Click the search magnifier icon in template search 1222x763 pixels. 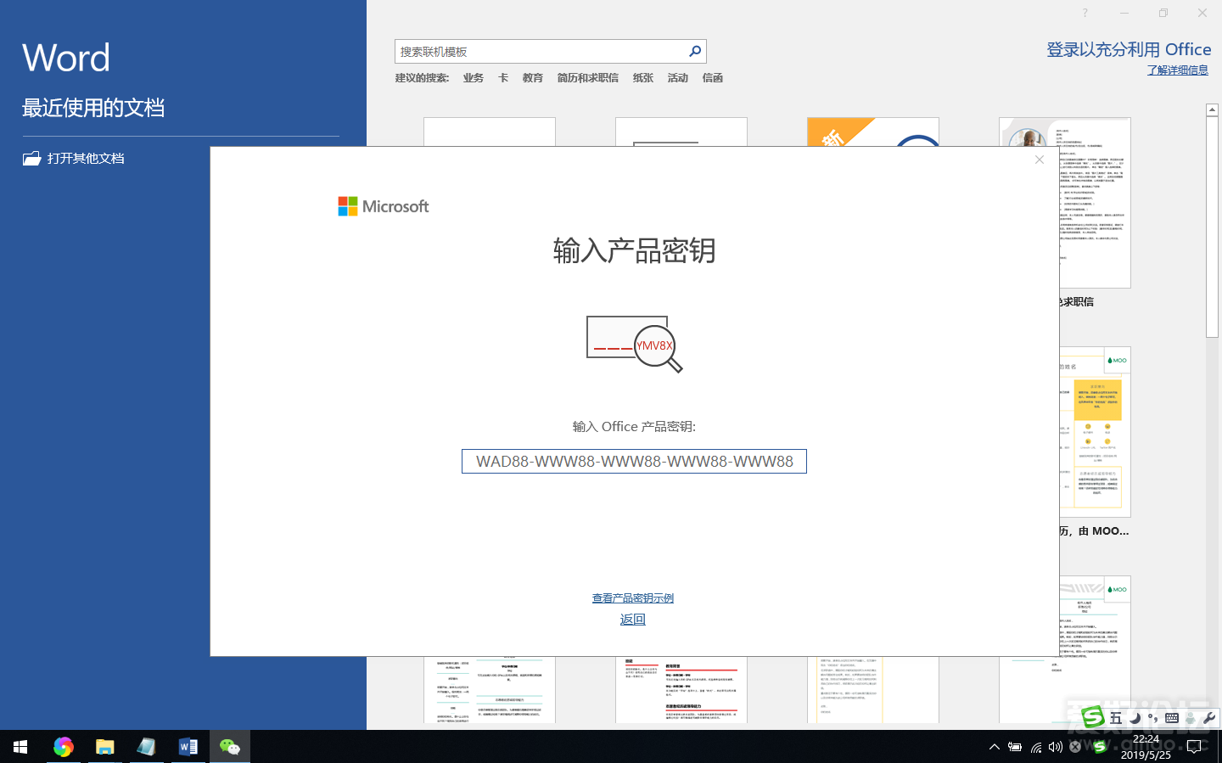(x=695, y=51)
